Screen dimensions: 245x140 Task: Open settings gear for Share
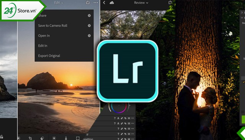tap(89, 15)
